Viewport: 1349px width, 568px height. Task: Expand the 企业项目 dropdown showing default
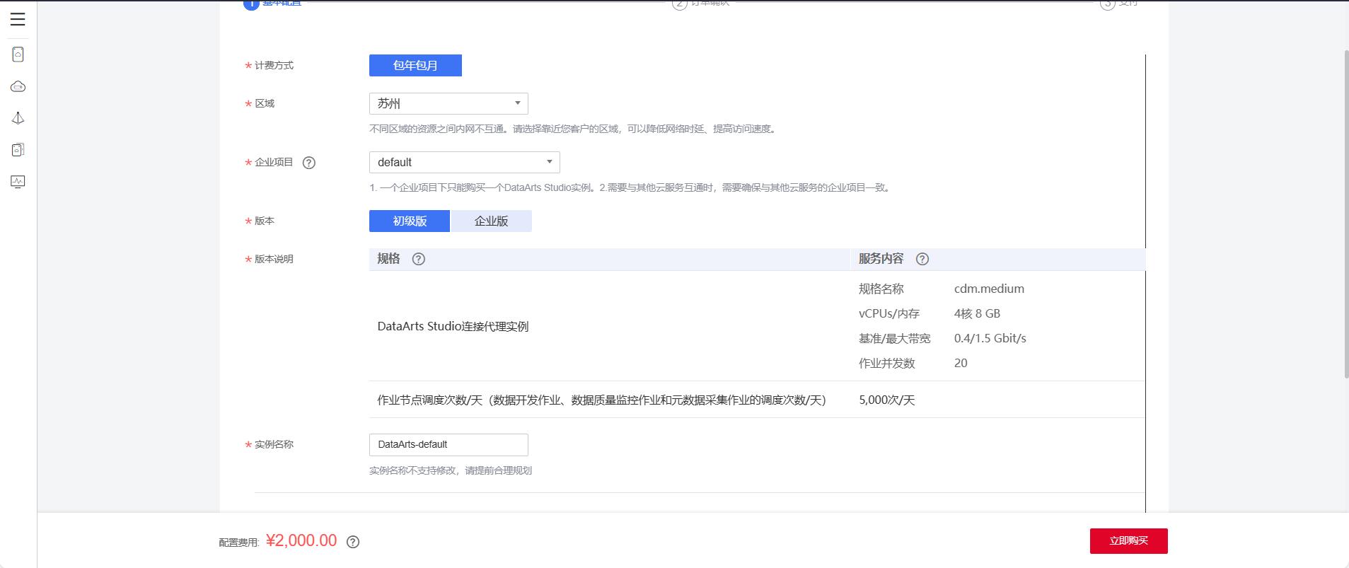point(464,163)
